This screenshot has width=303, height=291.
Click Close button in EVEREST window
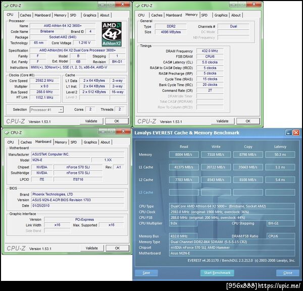[x=288, y=273]
